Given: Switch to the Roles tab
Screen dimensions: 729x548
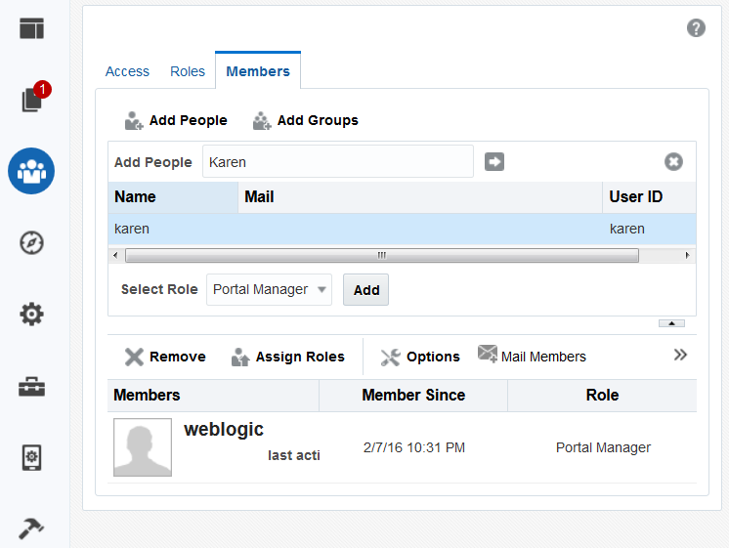Looking at the screenshot, I should point(188,71).
